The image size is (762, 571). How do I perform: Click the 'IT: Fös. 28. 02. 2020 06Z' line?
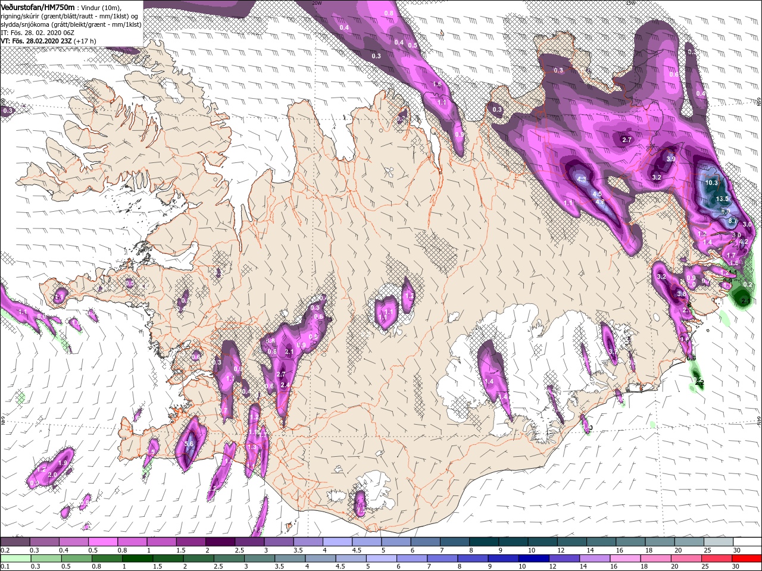point(38,33)
